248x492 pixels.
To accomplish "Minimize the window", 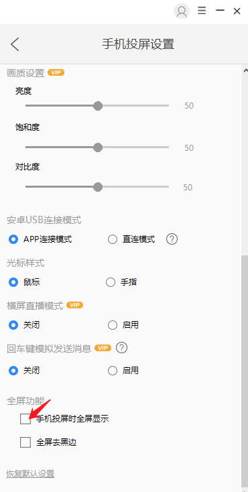I will coord(220,11).
